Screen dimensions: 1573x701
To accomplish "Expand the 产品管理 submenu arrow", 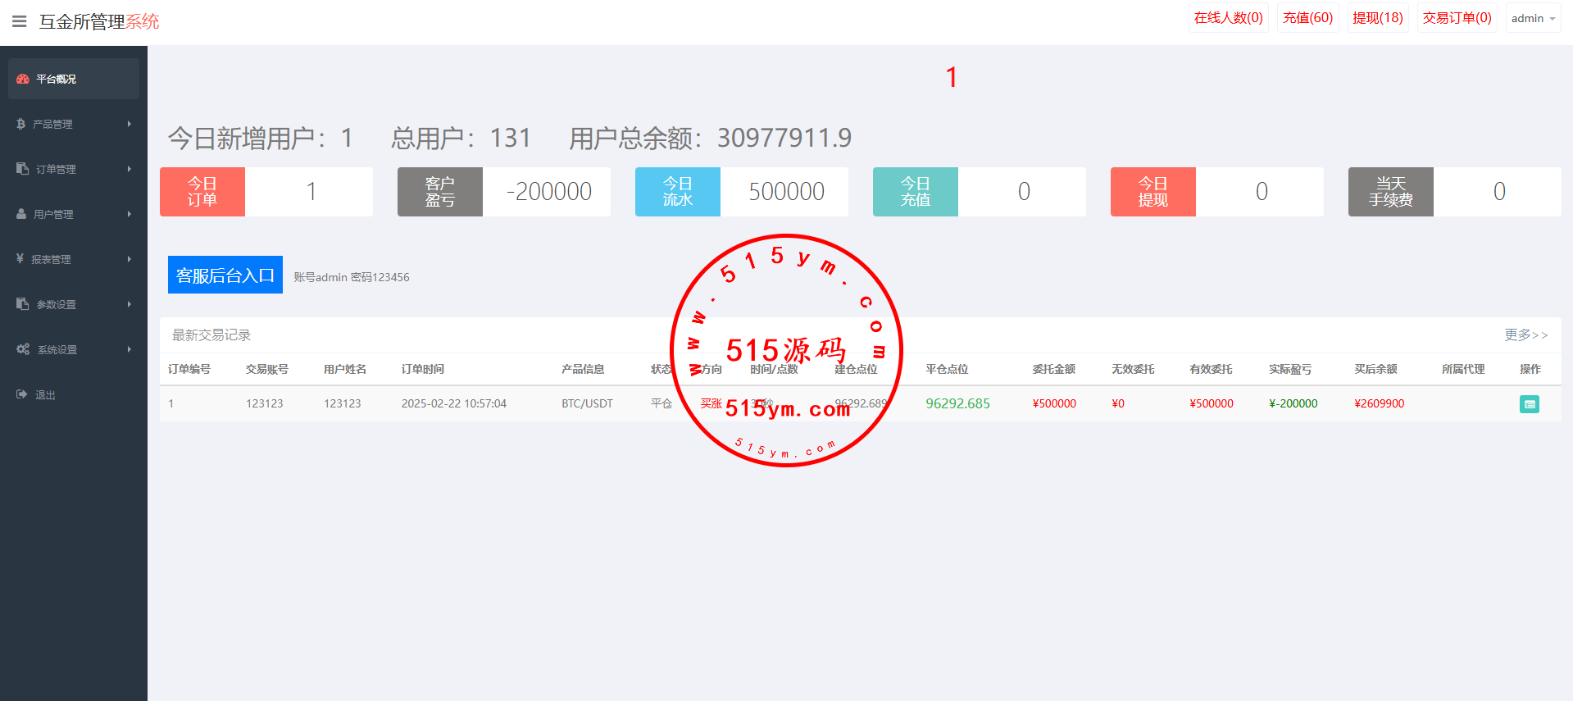I will [x=129, y=124].
